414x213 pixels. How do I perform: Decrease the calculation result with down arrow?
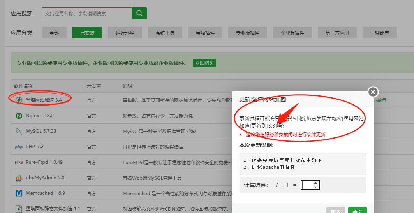pos(316,187)
